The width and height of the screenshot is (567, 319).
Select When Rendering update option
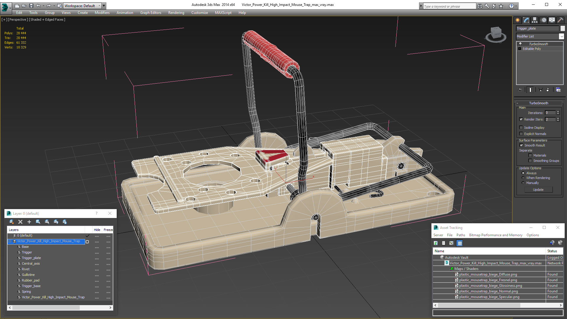tap(523, 178)
